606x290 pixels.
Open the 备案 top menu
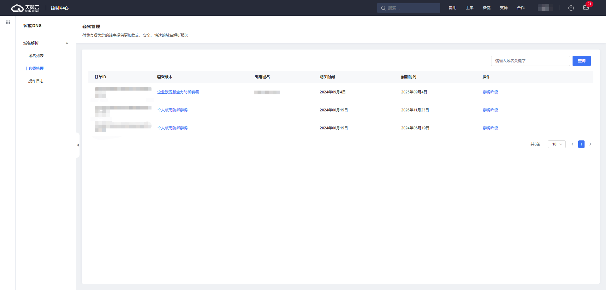487,8
